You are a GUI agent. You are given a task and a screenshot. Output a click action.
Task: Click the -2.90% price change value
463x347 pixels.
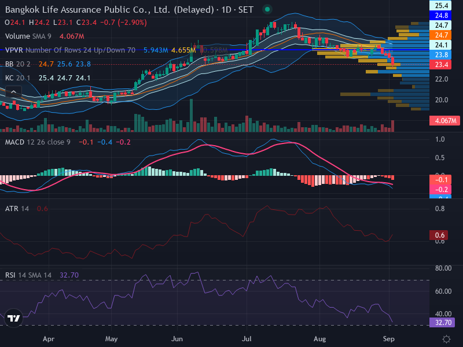(133, 23)
